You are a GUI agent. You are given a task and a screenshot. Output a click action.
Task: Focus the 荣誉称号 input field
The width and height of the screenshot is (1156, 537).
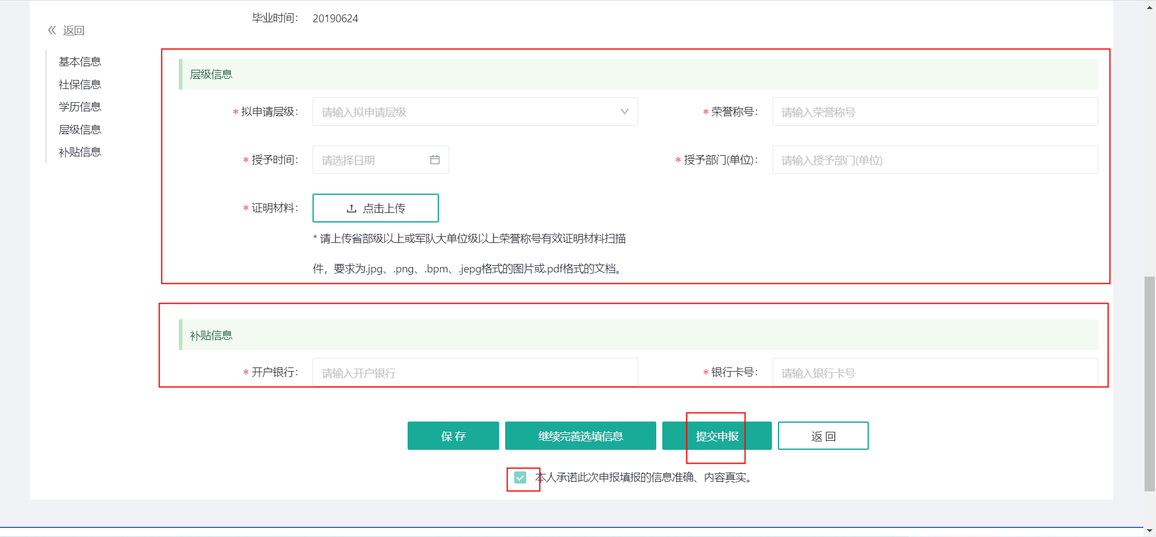(x=934, y=112)
